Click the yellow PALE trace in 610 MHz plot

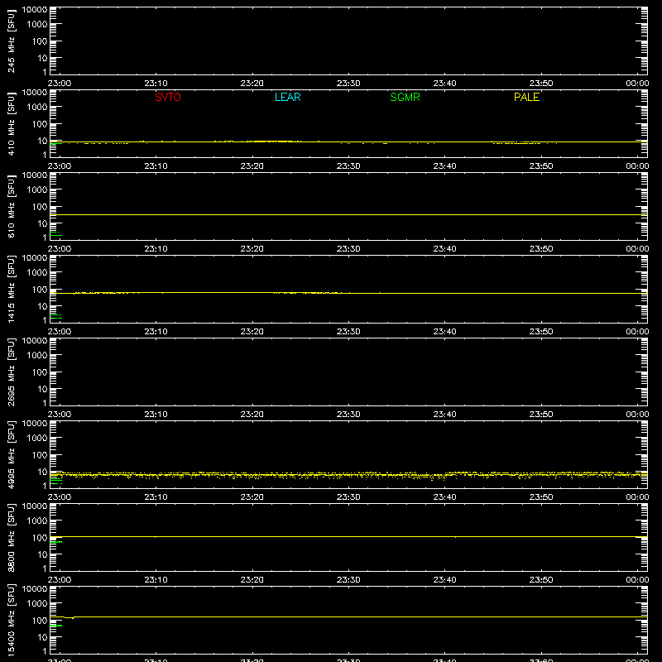348,215
